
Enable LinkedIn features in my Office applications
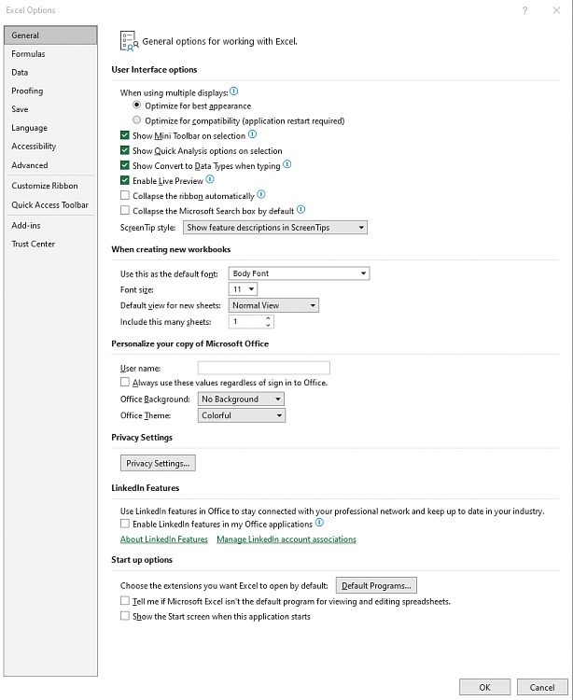[x=125, y=524]
